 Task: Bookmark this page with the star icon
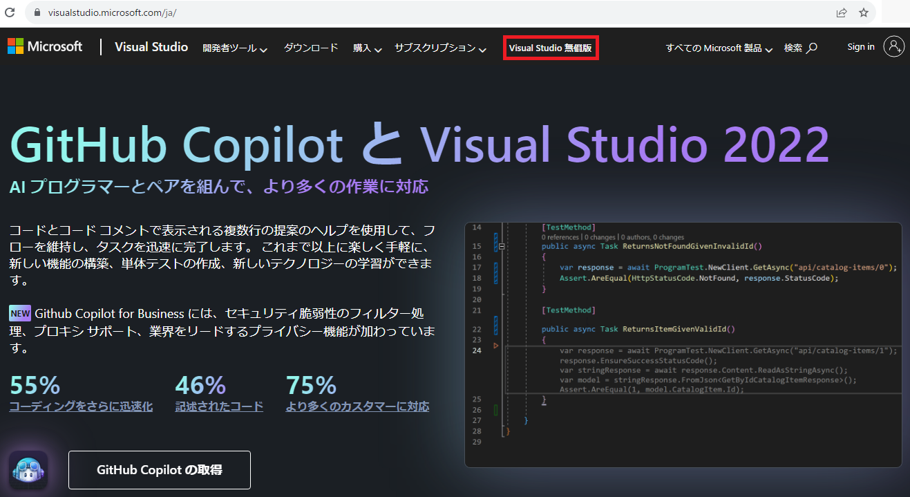(864, 12)
